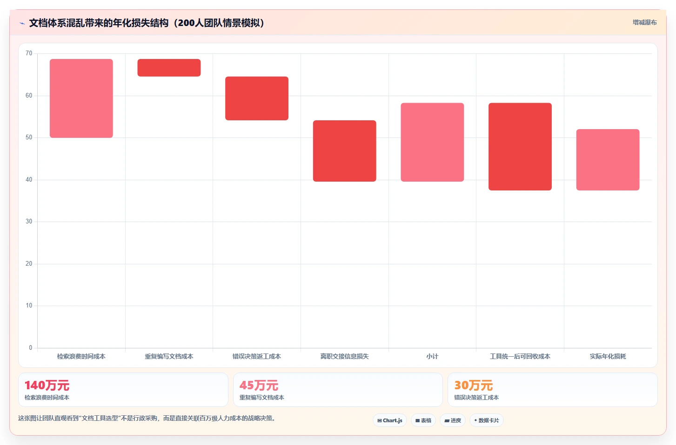Image resolution: width=676 pixels, height=445 pixels.
Task: Select the 重复编写文档成本 bar in the chart
Action: [169, 68]
